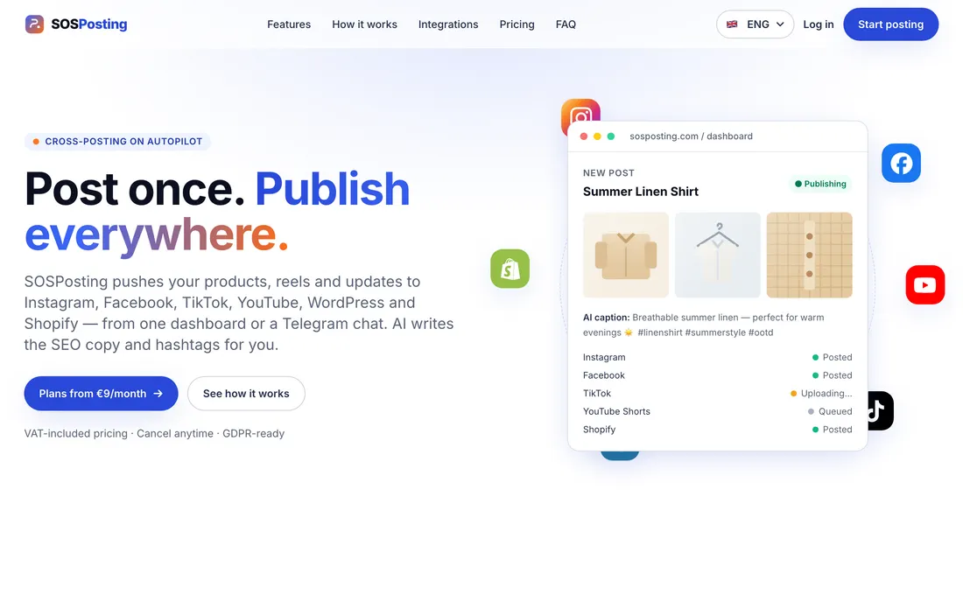Screen dimensions: 963x602
Task: Click the Summer Linen Shirt title
Action: tap(641, 192)
